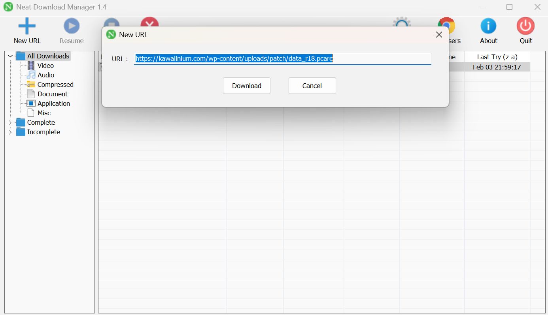Click the Feb 03 21:59:17 table cell

[497, 67]
